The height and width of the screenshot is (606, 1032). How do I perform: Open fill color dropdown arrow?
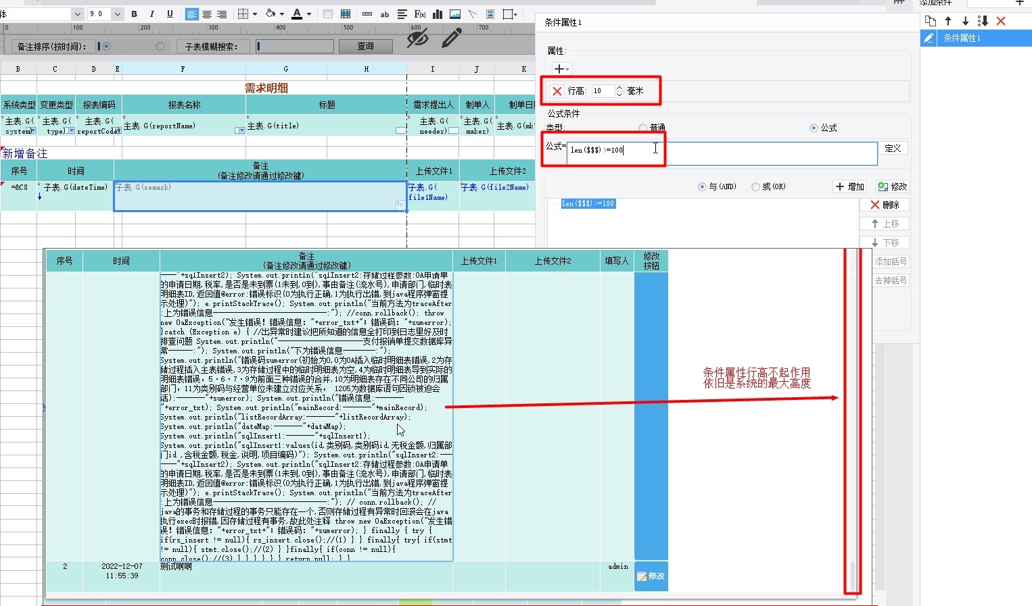click(281, 14)
